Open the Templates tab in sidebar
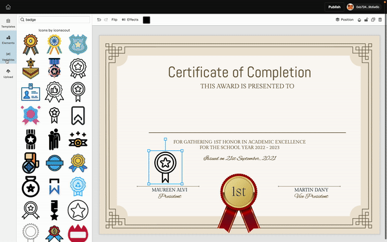Screen dimensions: 387x242 [8, 23]
